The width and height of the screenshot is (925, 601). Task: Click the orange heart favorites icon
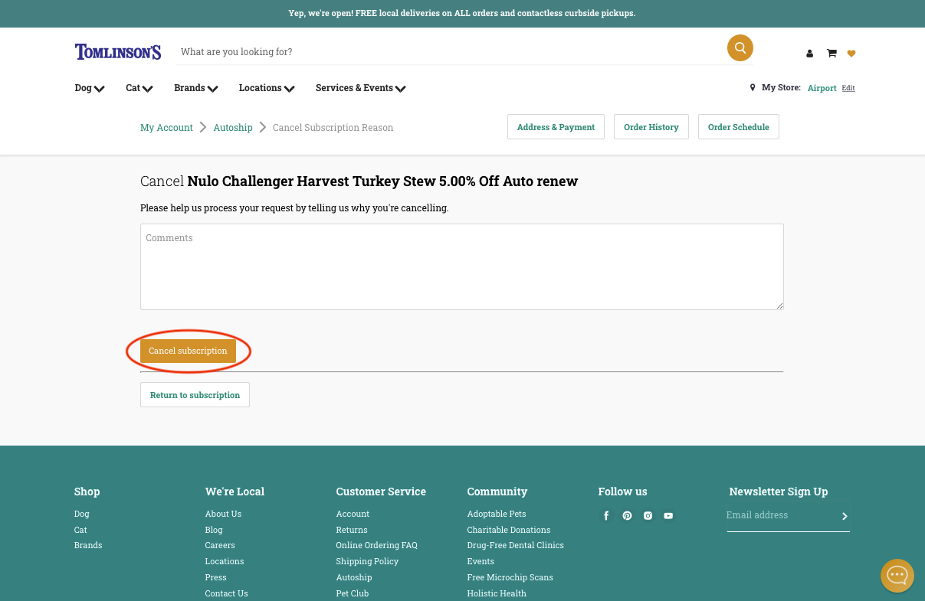pos(851,54)
